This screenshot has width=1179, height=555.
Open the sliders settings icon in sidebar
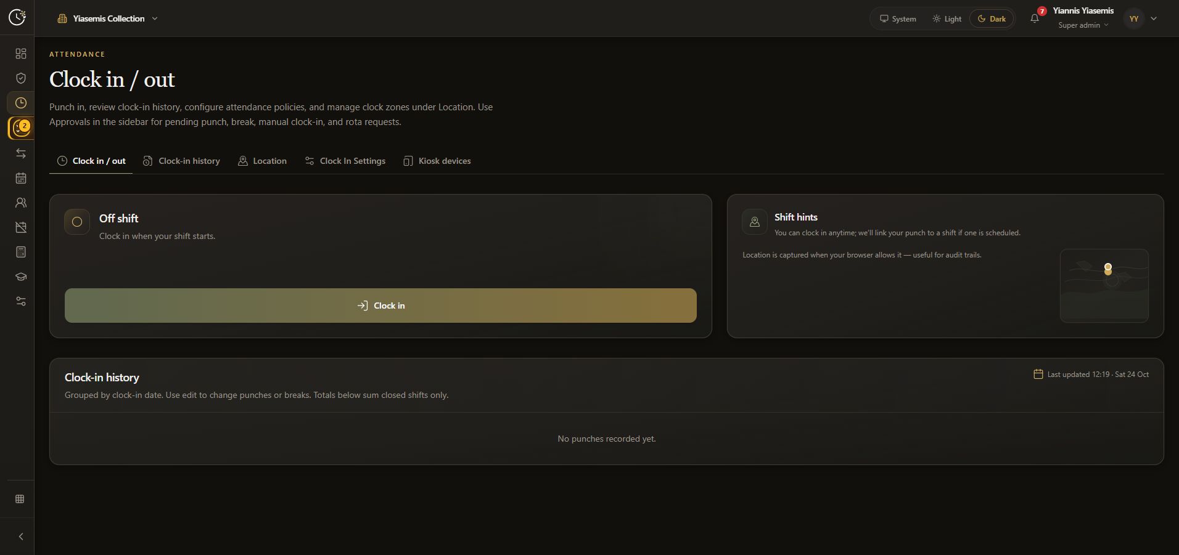pos(21,301)
